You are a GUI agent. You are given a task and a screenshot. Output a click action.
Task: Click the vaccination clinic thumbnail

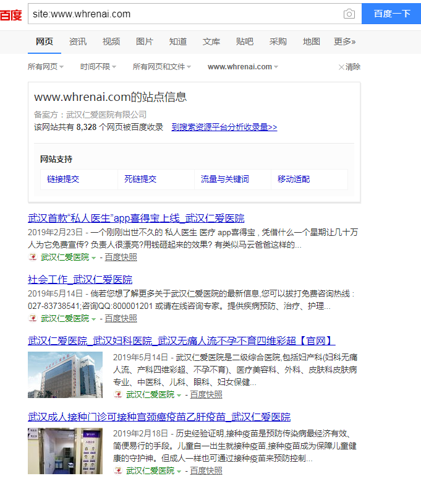point(66,451)
